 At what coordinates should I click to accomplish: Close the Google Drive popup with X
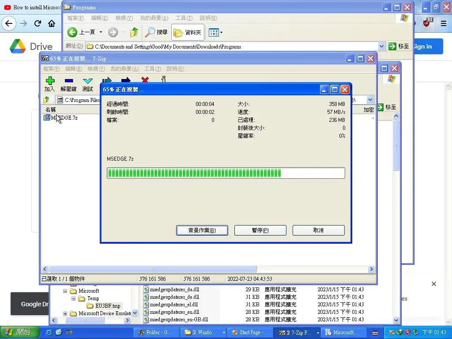click(x=434, y=284)
